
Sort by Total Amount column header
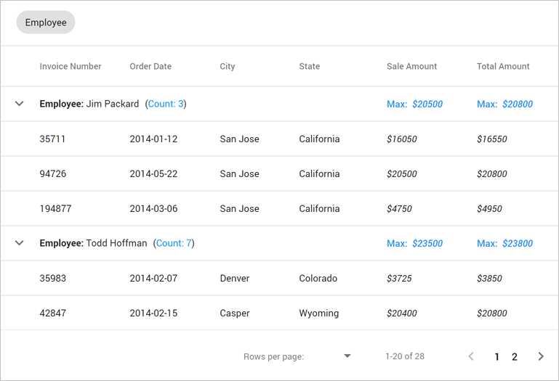(x=503, y=66)
